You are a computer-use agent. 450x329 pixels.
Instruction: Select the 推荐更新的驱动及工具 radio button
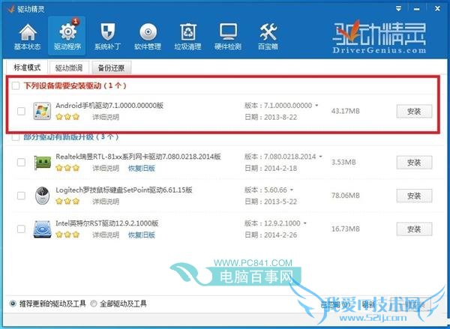point(13,304)
